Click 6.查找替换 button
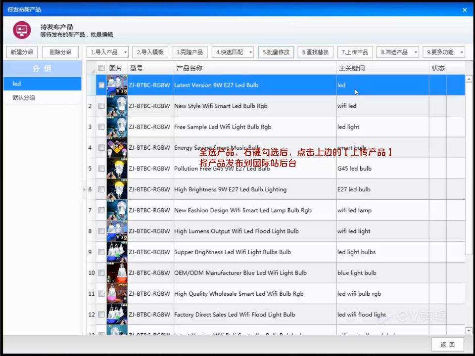 point(315,52)
